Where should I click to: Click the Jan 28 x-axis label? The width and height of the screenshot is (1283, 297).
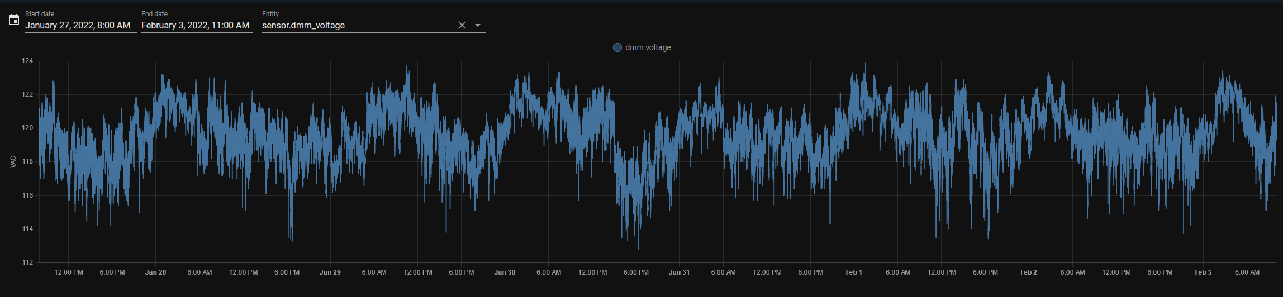[155, 272]
